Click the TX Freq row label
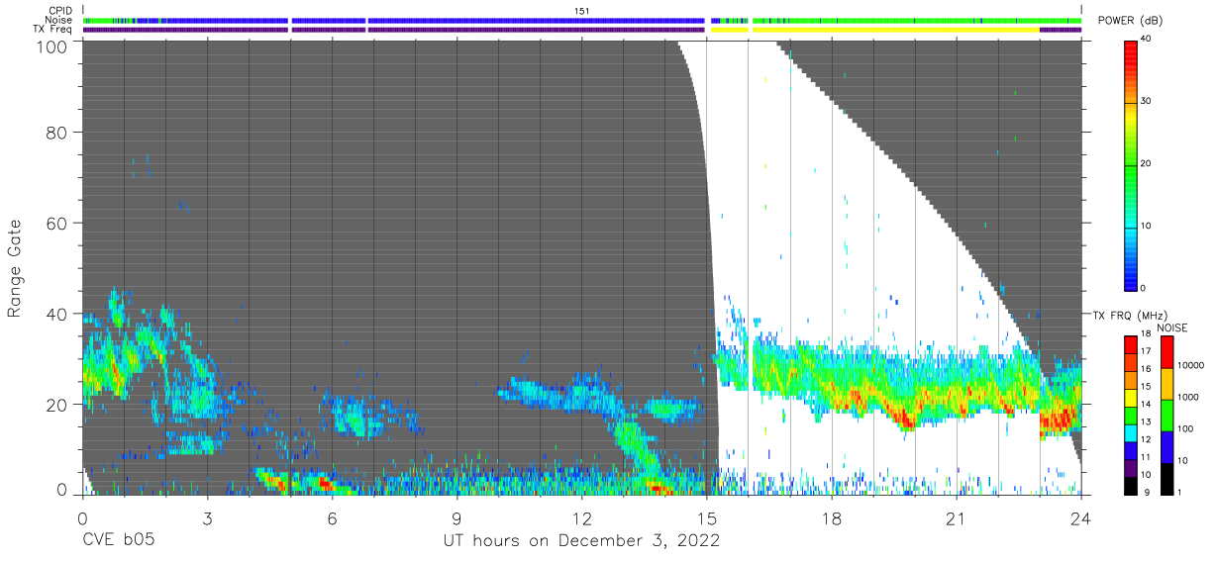The width and height of the screenshot is (1216, 561). click(x=53, y=30)
